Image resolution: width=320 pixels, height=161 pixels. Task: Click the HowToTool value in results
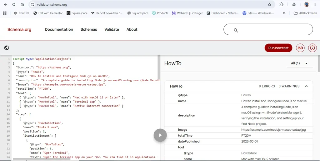point(249,153)
